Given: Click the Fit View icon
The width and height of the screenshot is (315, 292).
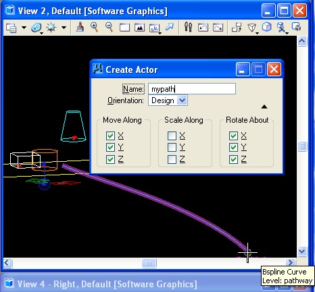Looking at the screenshot, I should point(139,28).
